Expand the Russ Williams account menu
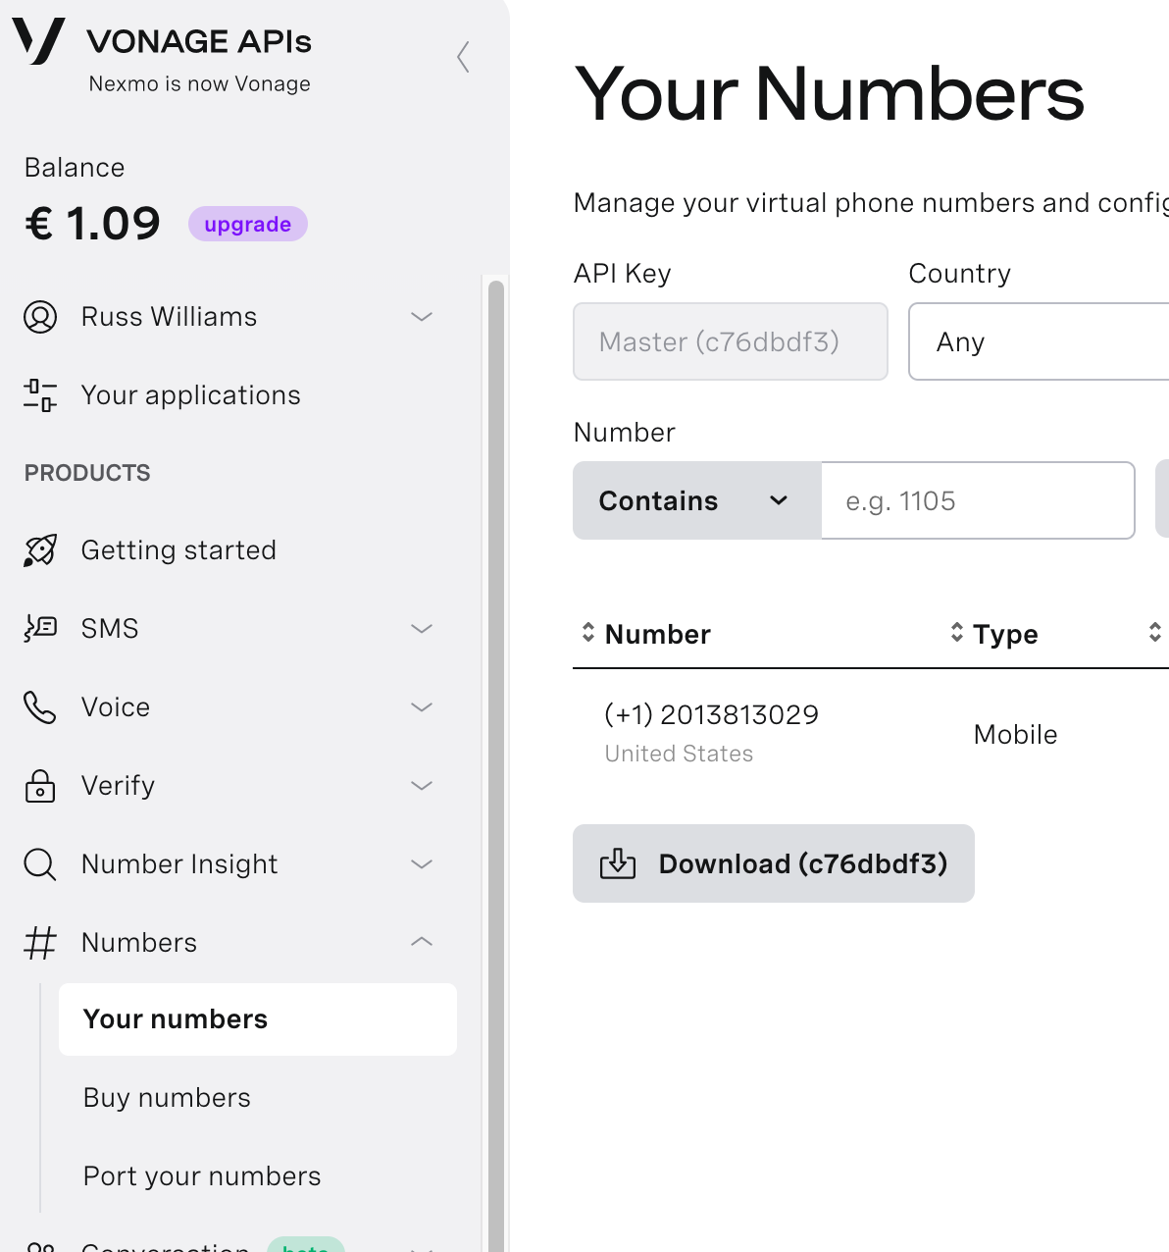This screenshot has height=1252, width=1169. [x=422, y=317]
